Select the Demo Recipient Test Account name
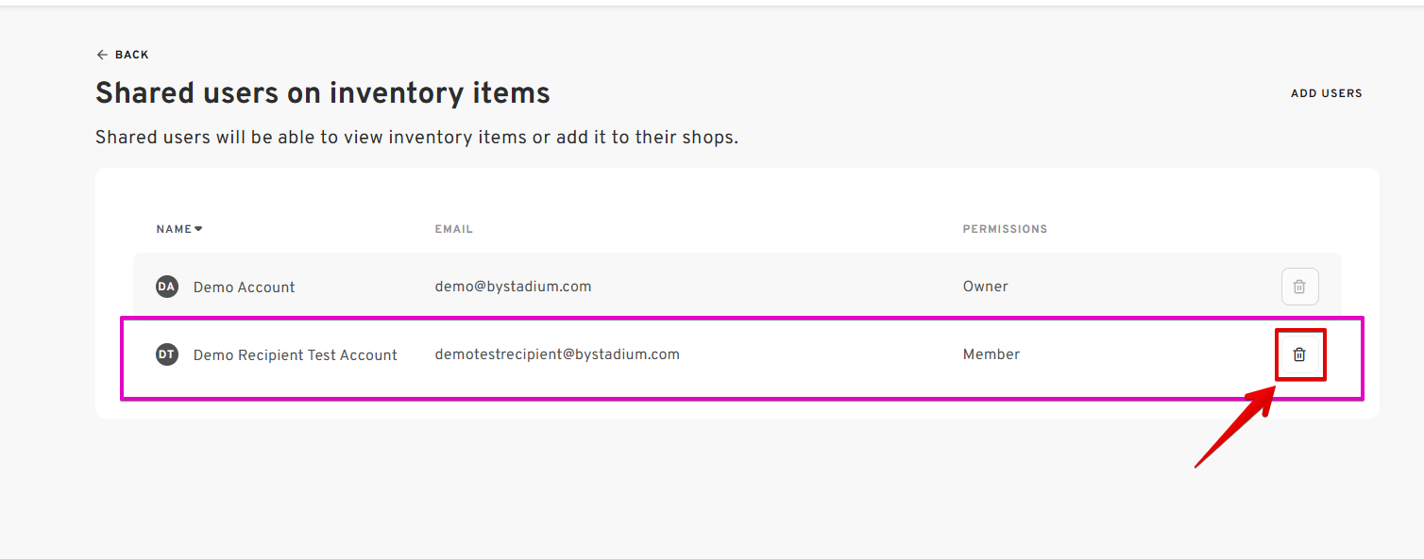The height and width of the screenshot is (559, 1424). coord(295,354)
